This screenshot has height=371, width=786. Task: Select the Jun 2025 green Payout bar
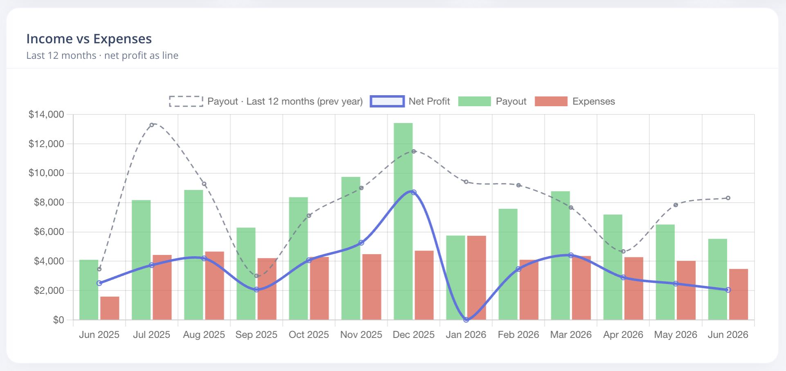(89, 290)
